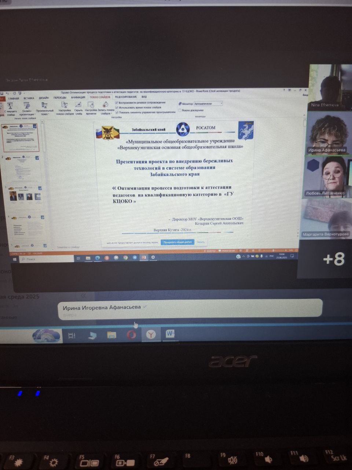Open the 'Онлайн-презентация' ribbon icon

tap(27, 109)
